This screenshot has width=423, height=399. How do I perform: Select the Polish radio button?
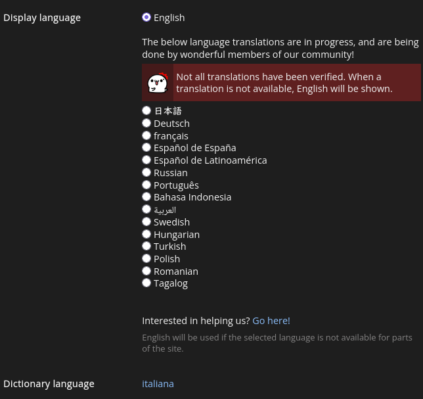click(146, 258)
